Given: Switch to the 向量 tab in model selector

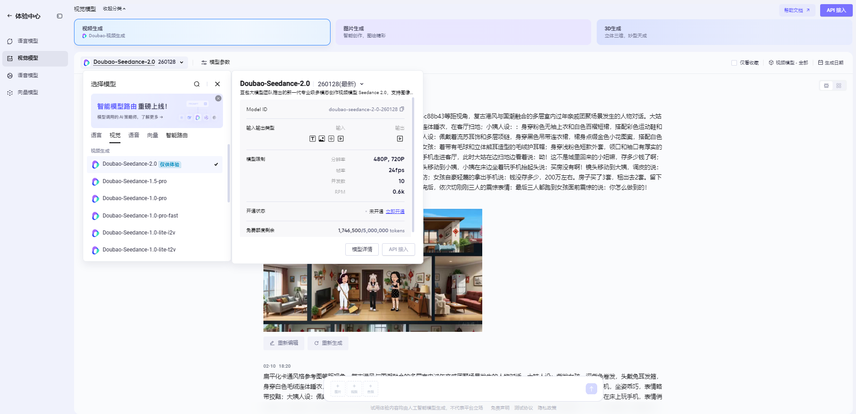Looking at the screenshot, I should point(152,135).
